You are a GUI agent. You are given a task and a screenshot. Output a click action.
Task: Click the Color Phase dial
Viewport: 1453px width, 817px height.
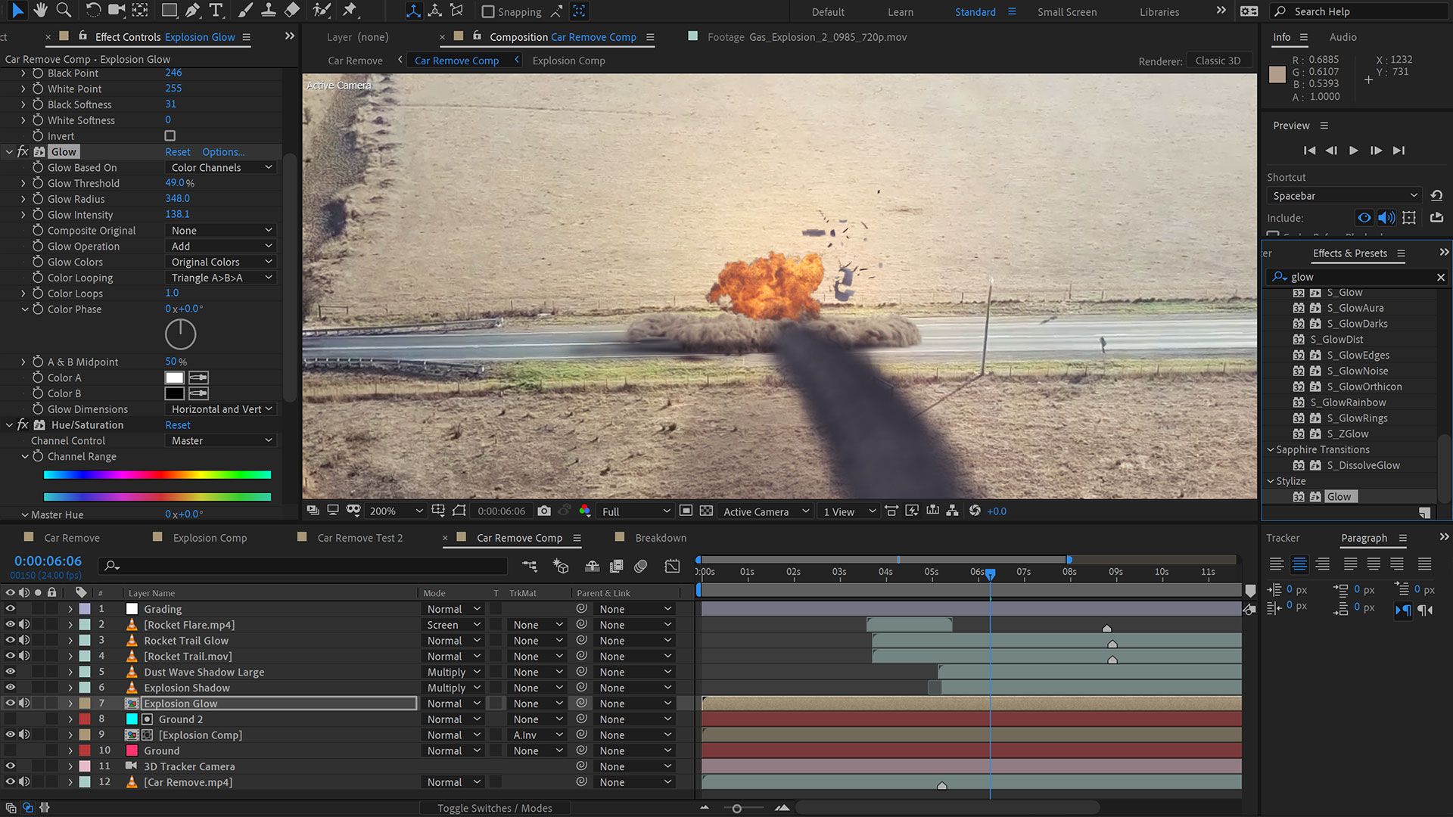coord(180,334)
